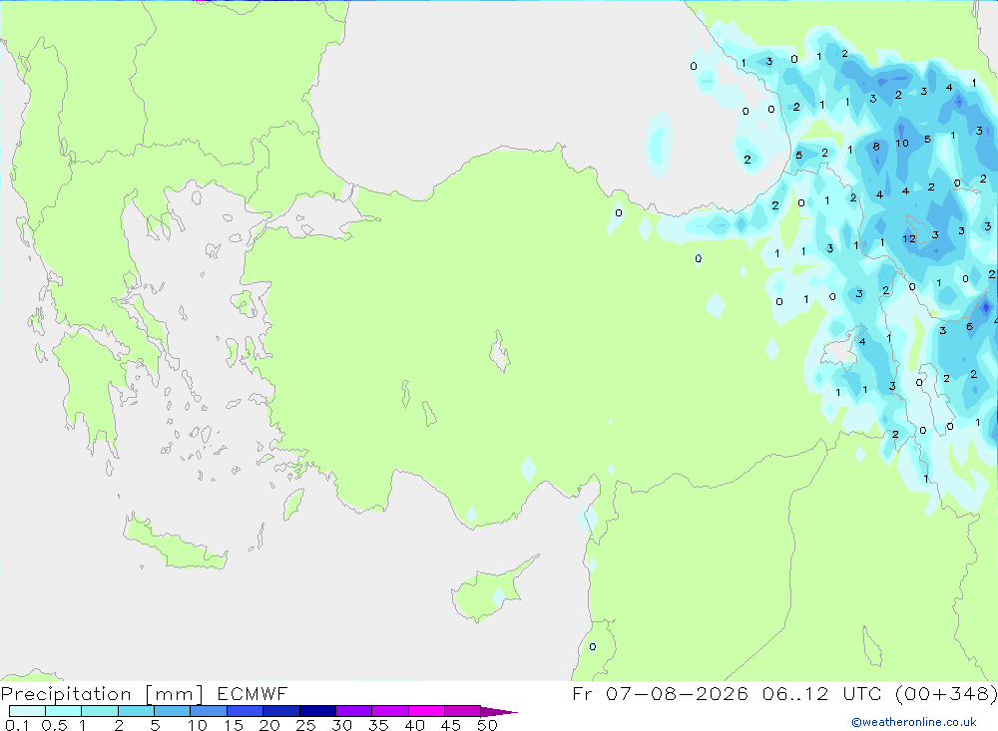The height and width of the screenshot is (731, 998).
Task: Click the ECMWF model label
Action: pyautogui.click(x=252, y=693)
